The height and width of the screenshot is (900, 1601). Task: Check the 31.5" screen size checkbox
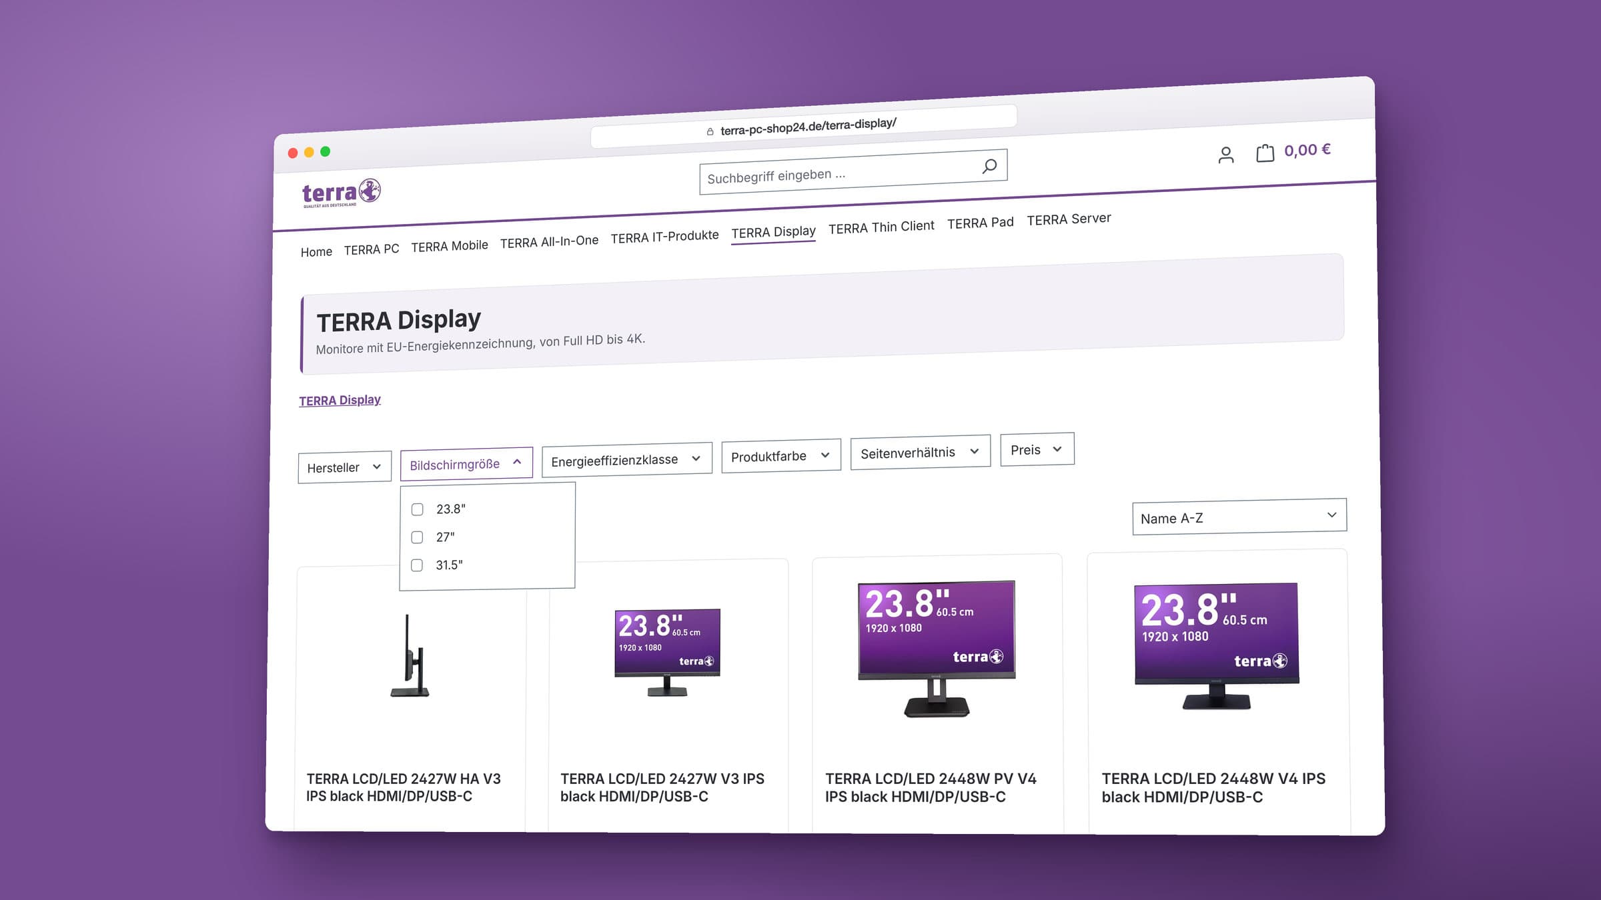417,565
